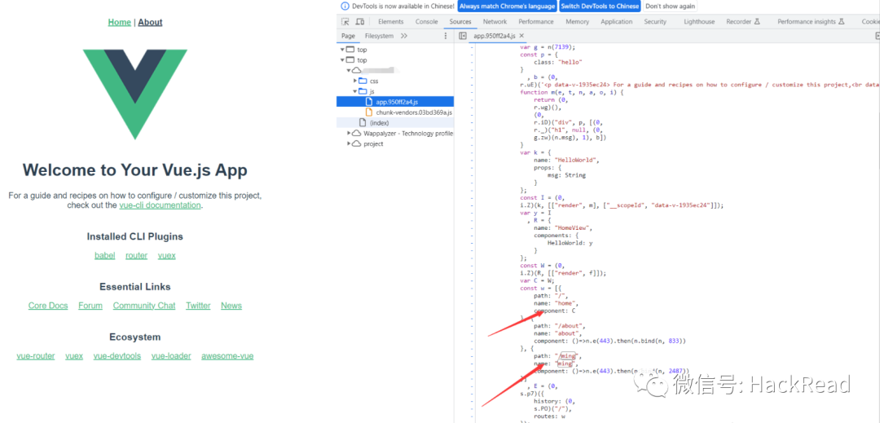This screenshot has height=423, width=880.
Task: Dismiss the banner with Don't show again
Action: pos(670,7)
